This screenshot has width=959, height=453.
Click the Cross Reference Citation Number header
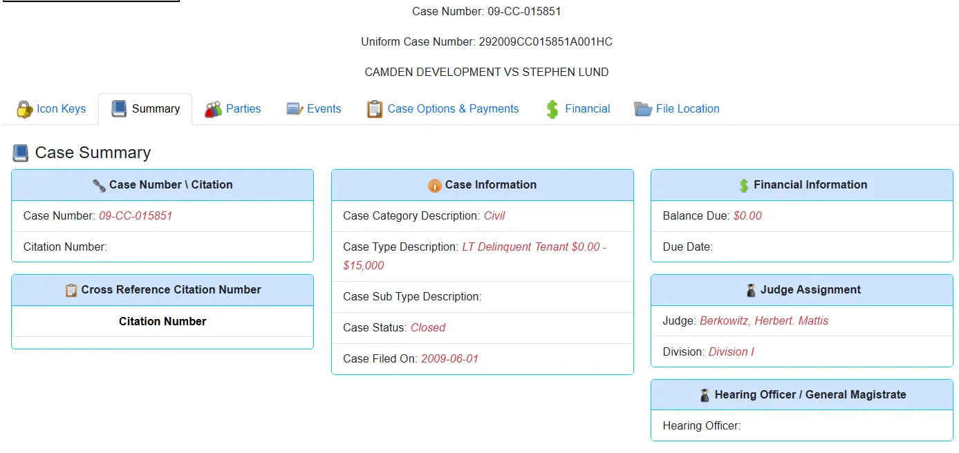(171, 290)
